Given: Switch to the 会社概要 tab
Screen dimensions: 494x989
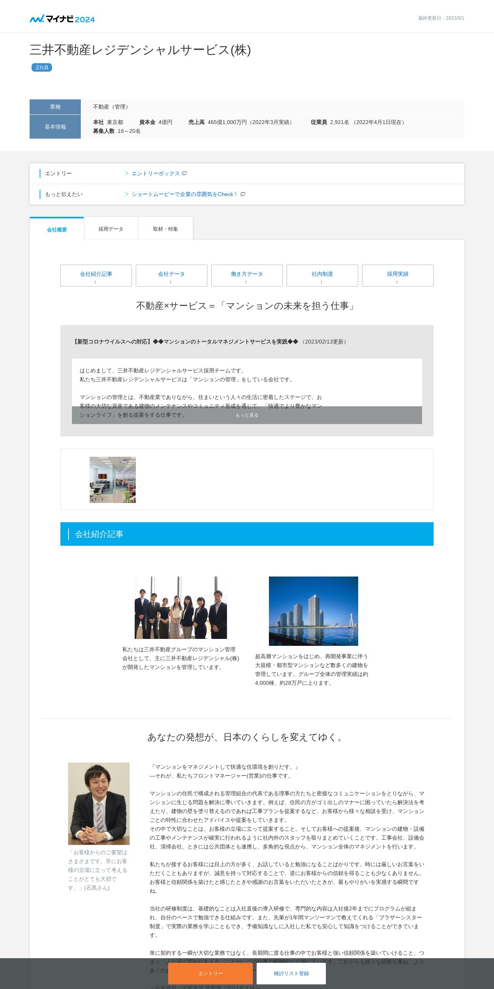Looking at the screenshot, I should click(x=57, y=229).
